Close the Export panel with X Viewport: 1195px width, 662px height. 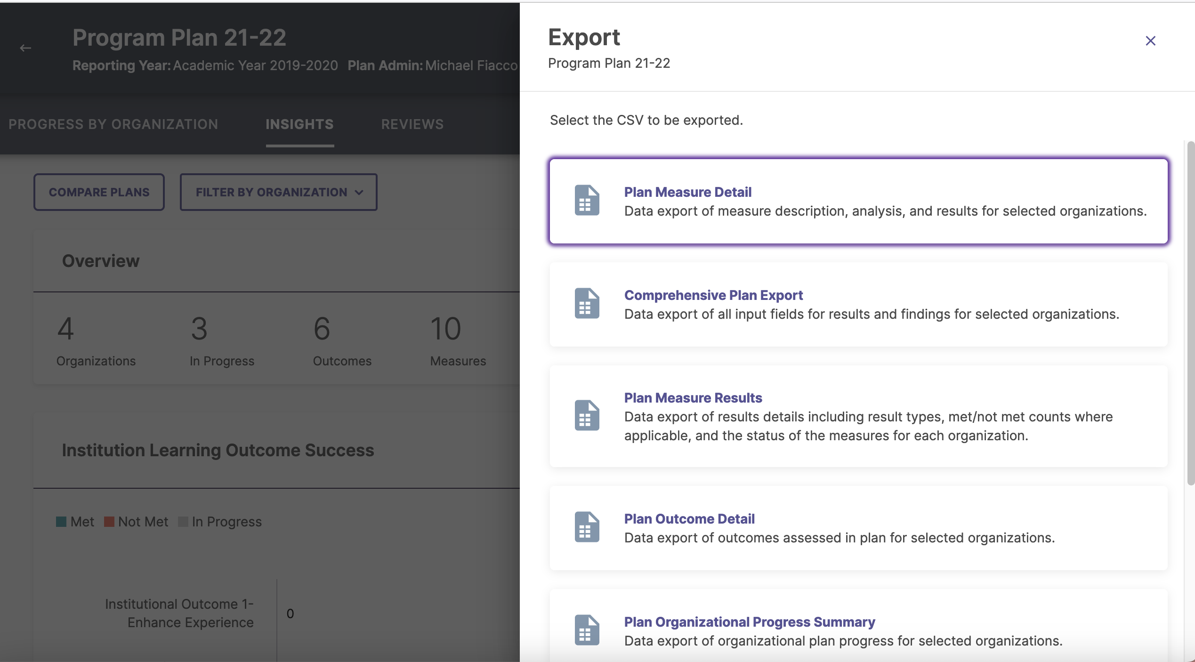[1150, 41]
